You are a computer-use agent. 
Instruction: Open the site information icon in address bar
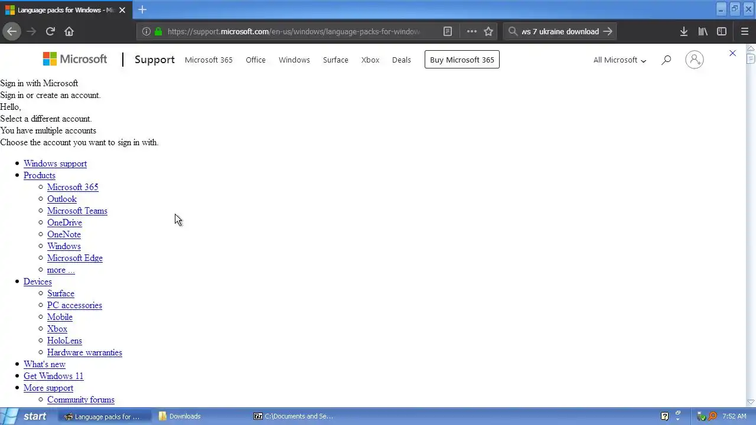(x=146, y=31)
